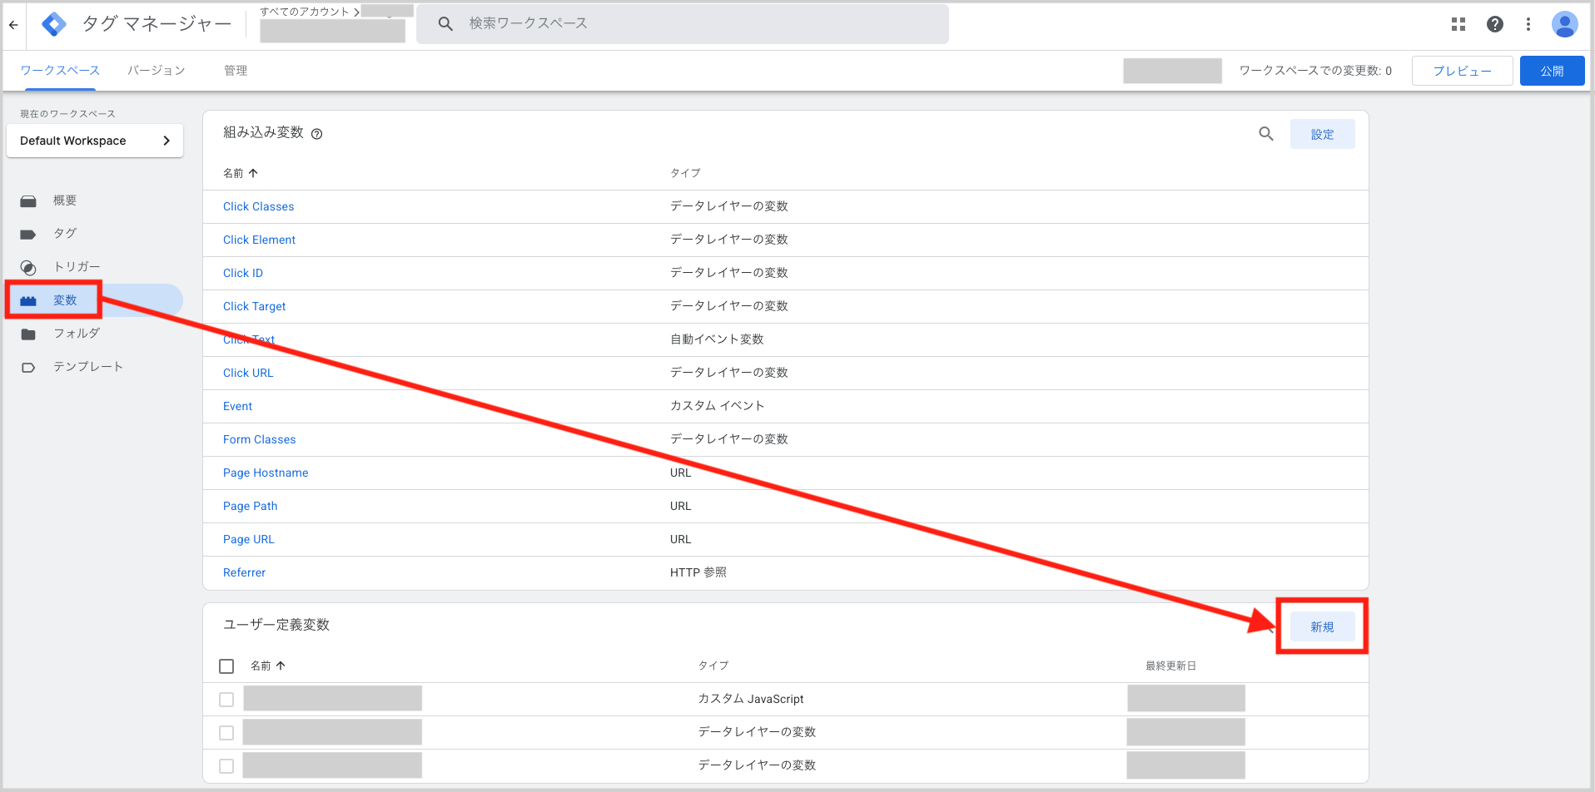Open the Event variable

click(237, 406)
